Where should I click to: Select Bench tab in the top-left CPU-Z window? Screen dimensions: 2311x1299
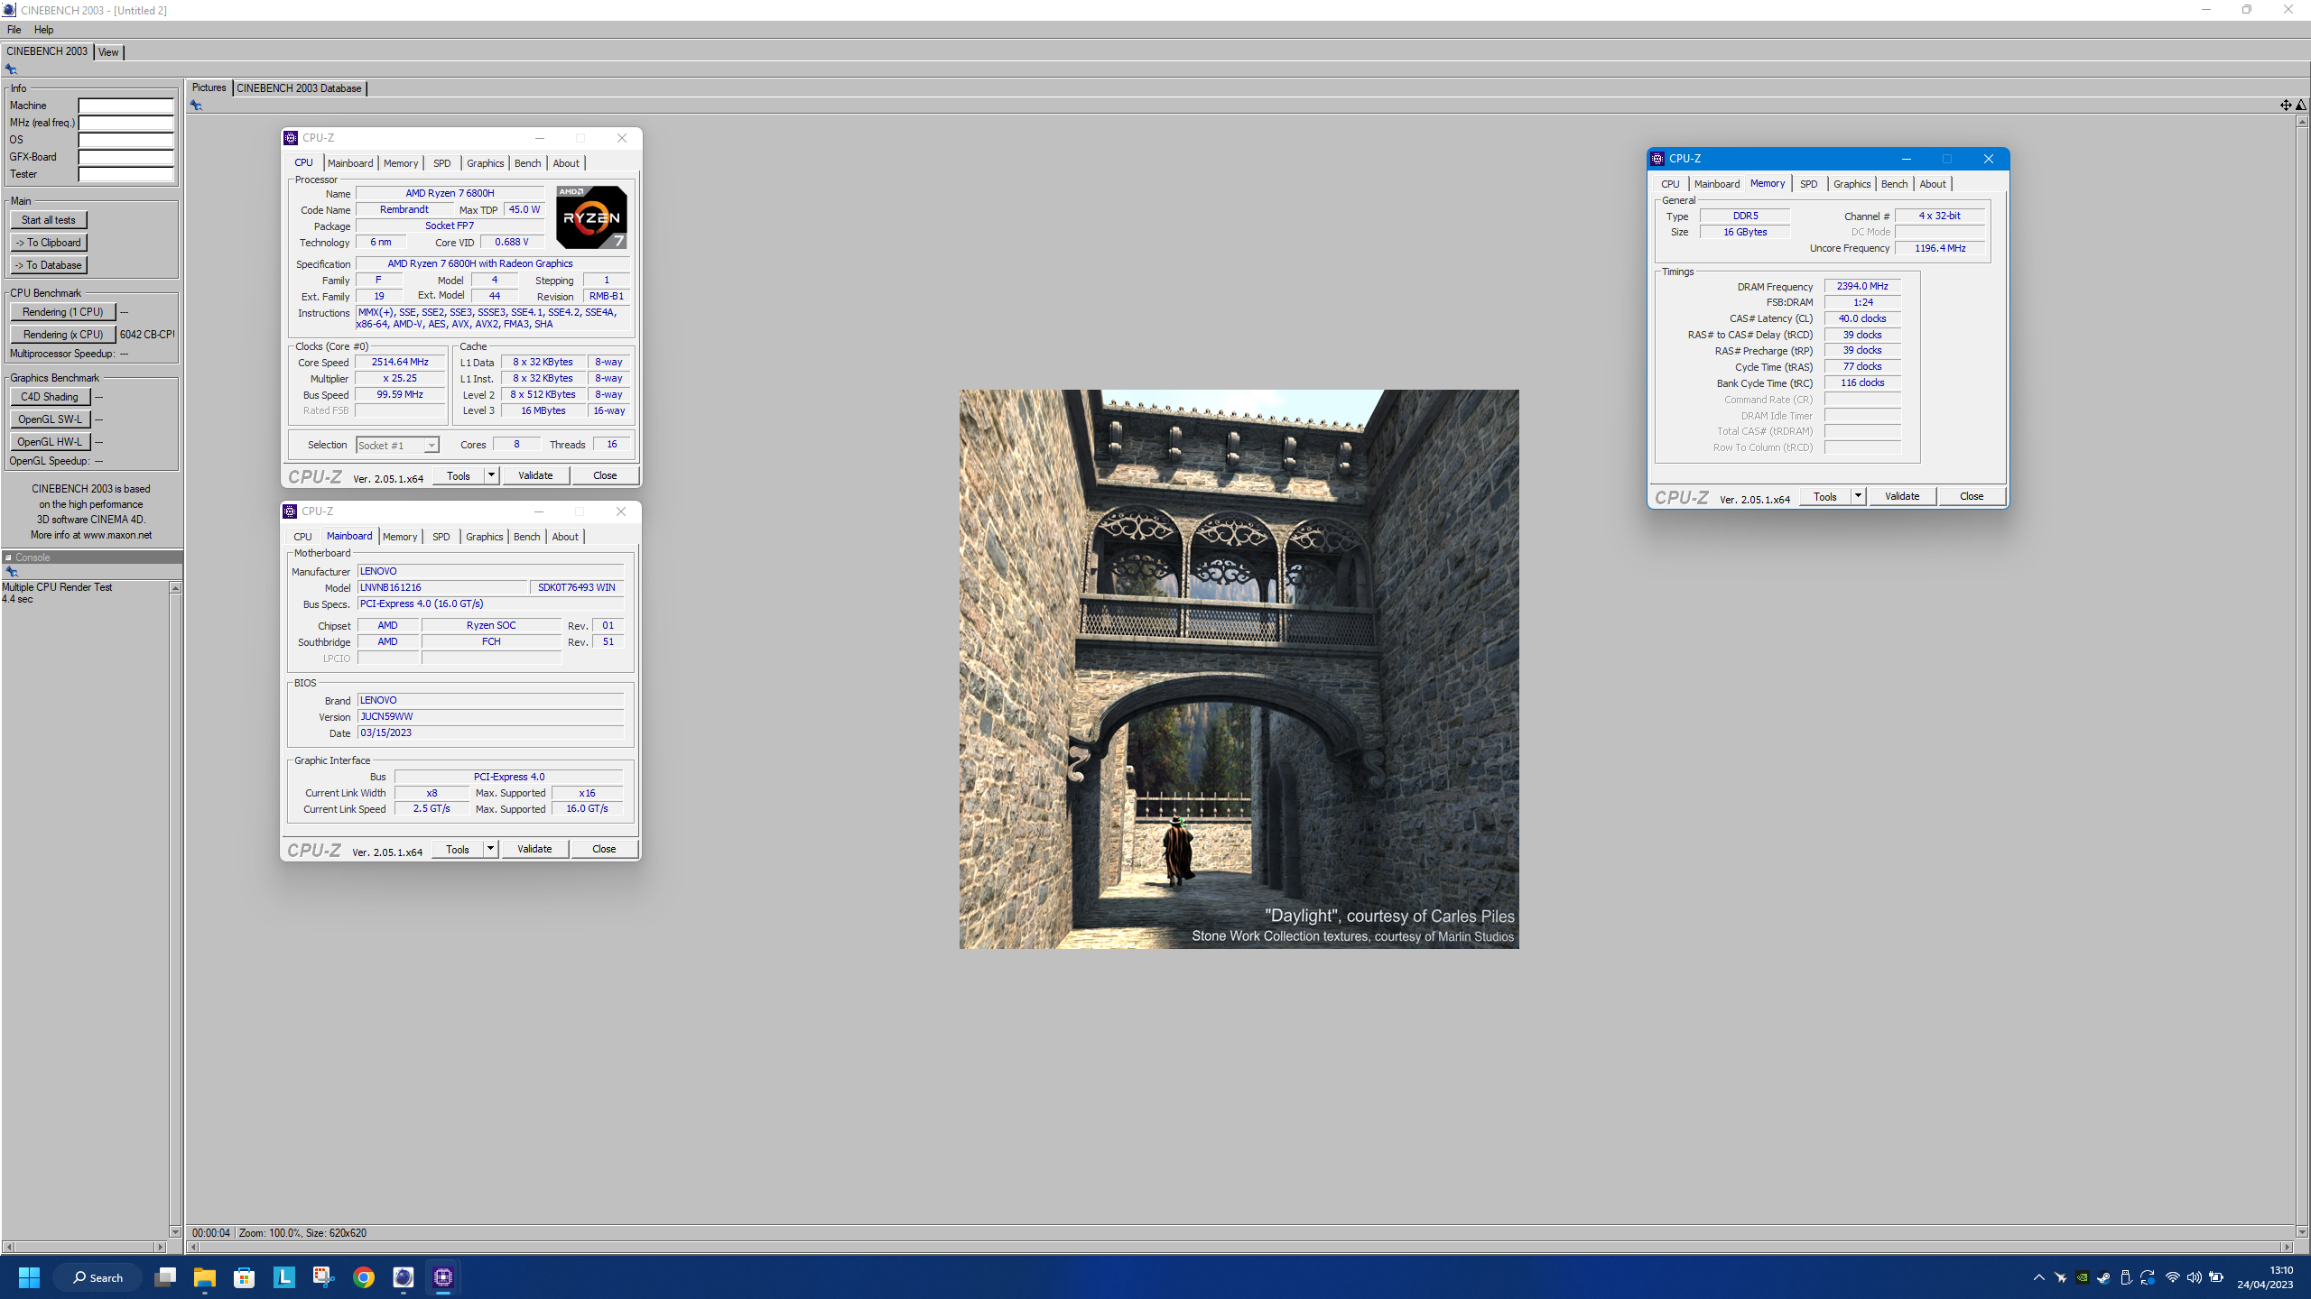pyautogui.click(x=527, y=163)
